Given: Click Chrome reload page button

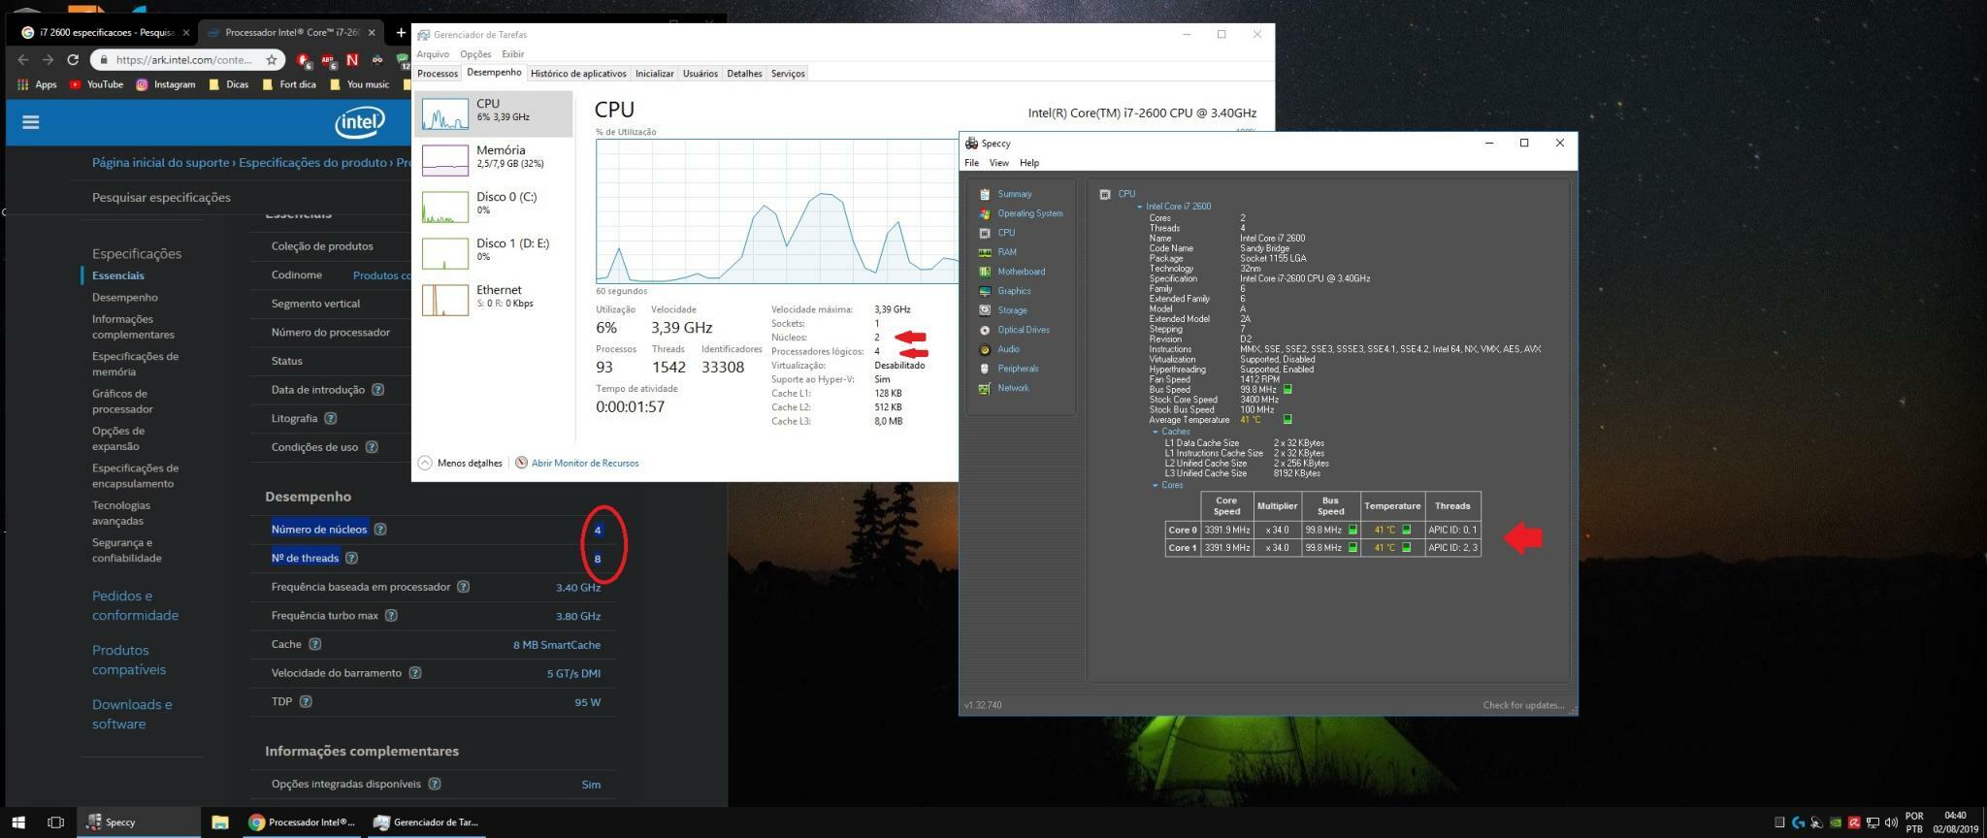Looking at the screenshot, I should tap(73, 59).
